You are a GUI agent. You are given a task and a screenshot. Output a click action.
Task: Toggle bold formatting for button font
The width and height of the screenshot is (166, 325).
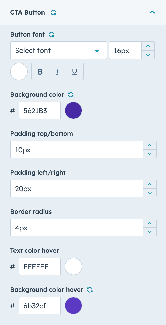(40, 71)
